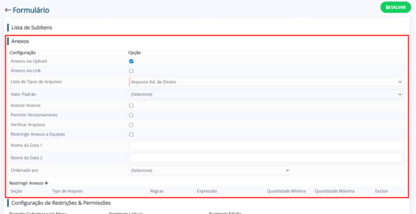Image resolution: width=416 pixels, height=214 pixels.
Task: Click the Seção column header
Action: (16, 191)
